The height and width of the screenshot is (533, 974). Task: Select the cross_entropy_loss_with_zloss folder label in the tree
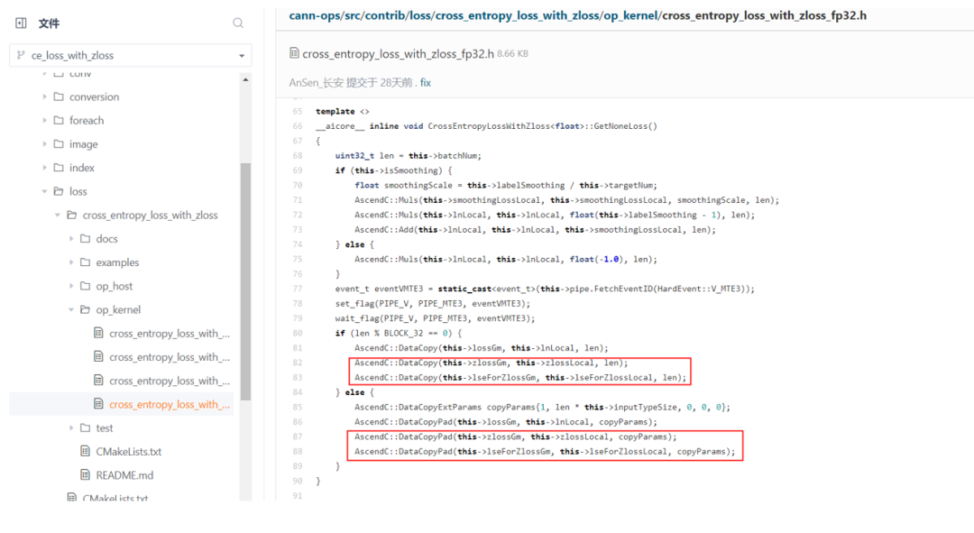tap(150, 215)
